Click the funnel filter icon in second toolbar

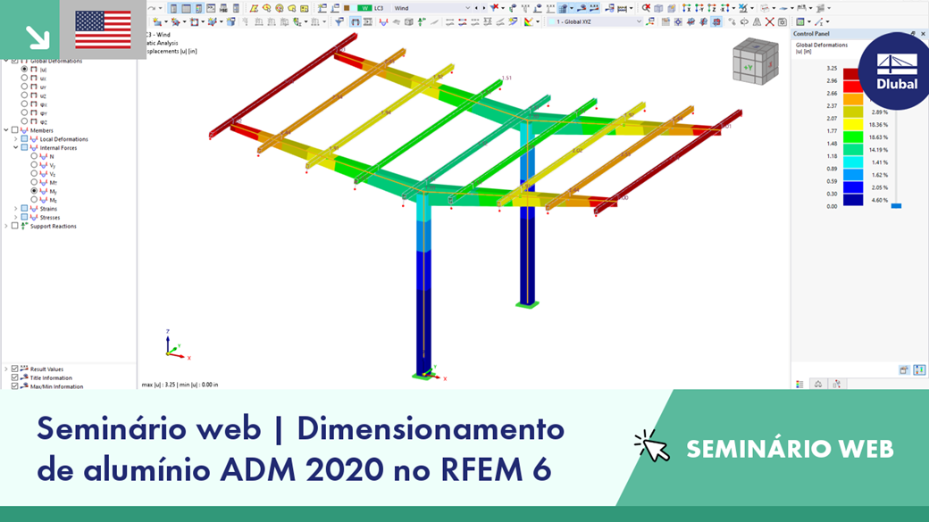(x=339, y=22)
